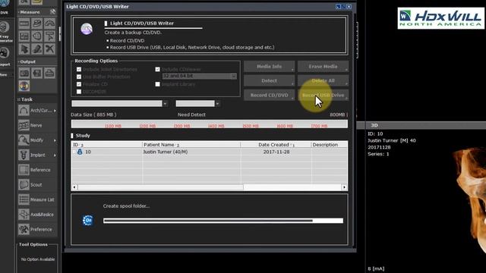Click the Implant task icon
The height and width of the screenshot is (273, 486).
(x=24, y=155)
